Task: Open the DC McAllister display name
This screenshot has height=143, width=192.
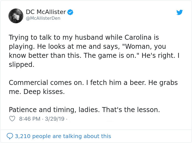Action: pos(46,12)
